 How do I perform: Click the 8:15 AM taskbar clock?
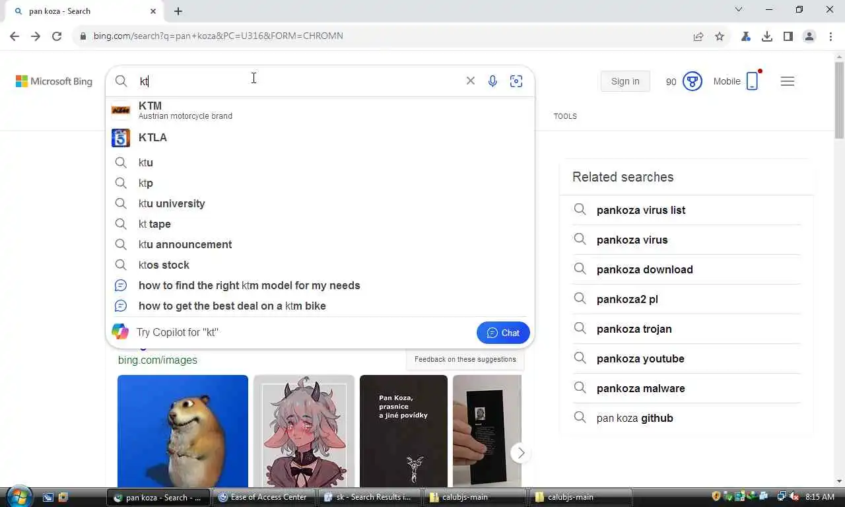click(820, 497)
